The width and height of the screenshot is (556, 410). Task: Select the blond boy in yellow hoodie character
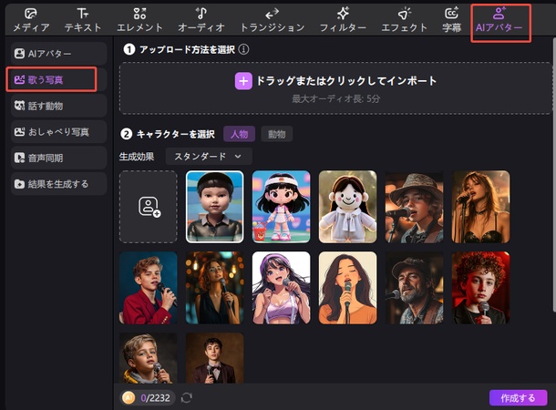point(149,358)
